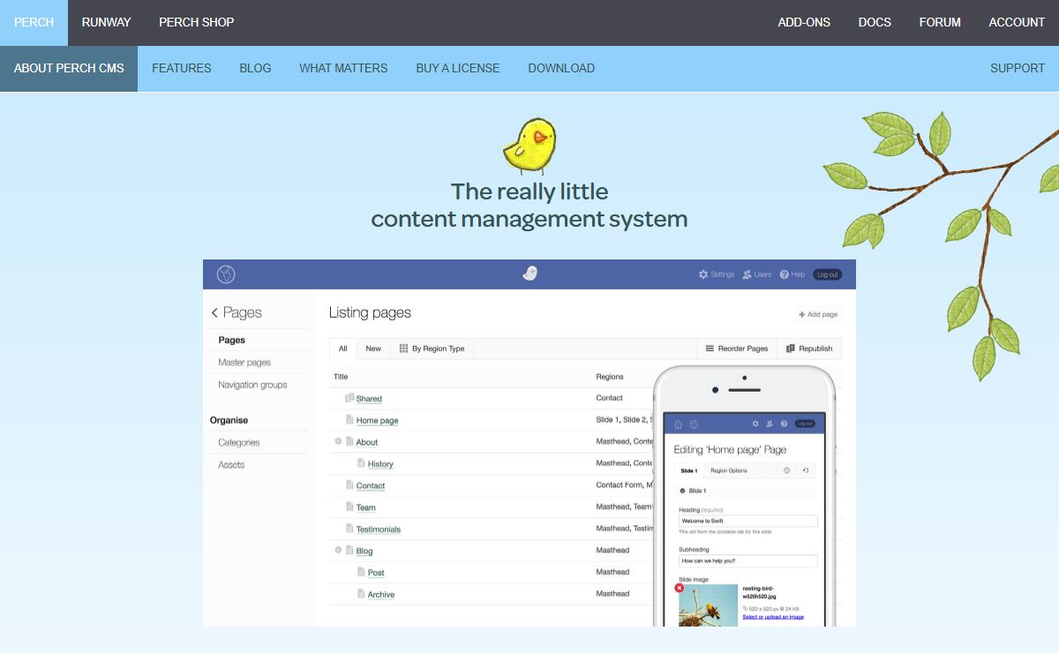Click the Users icon in CMS header
1059x653 pixels.
tap(747, 274)
